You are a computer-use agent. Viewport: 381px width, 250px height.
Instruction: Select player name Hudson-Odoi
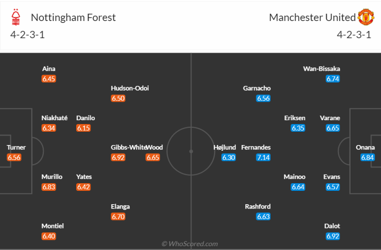point(133,88)
